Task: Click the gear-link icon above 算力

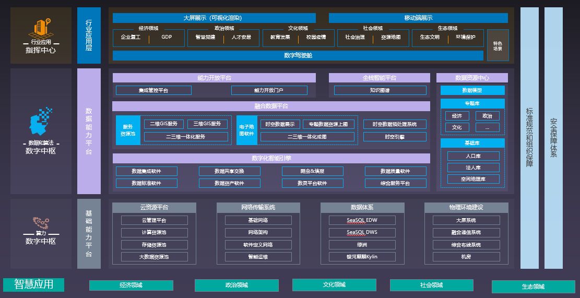Action: pos(41,221)
